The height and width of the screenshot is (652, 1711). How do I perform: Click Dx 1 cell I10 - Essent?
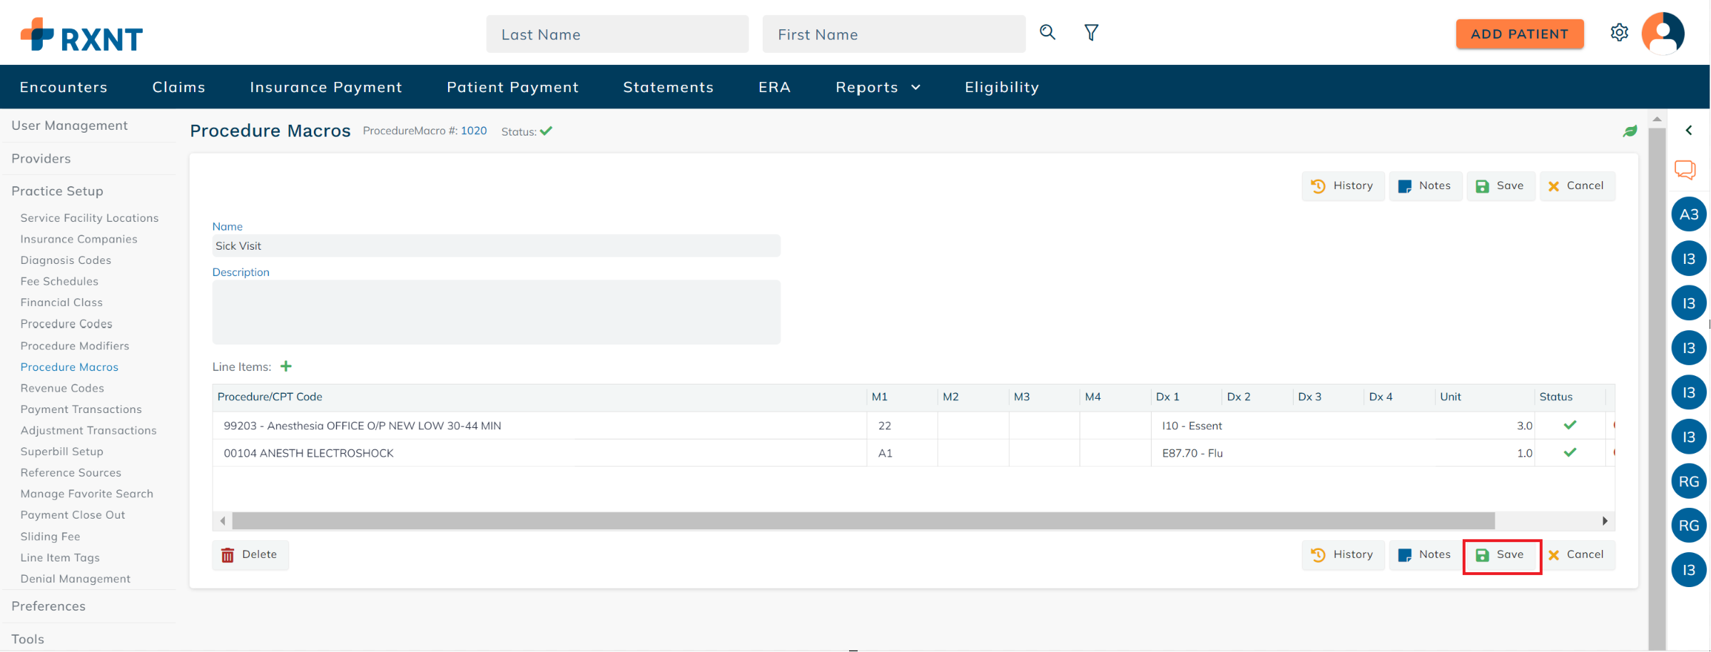point(1192,426)
